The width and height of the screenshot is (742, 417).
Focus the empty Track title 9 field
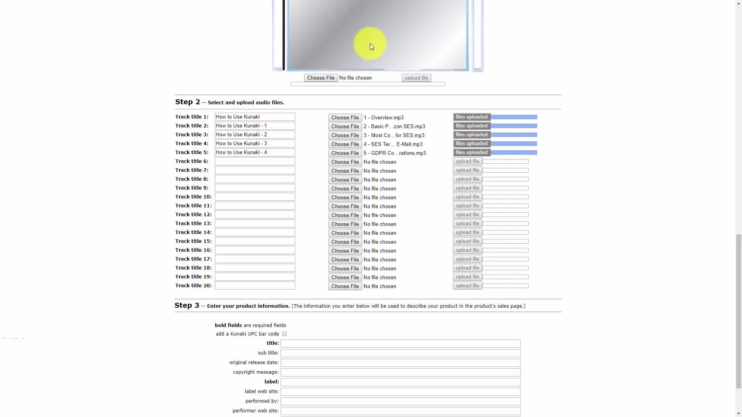255,188
